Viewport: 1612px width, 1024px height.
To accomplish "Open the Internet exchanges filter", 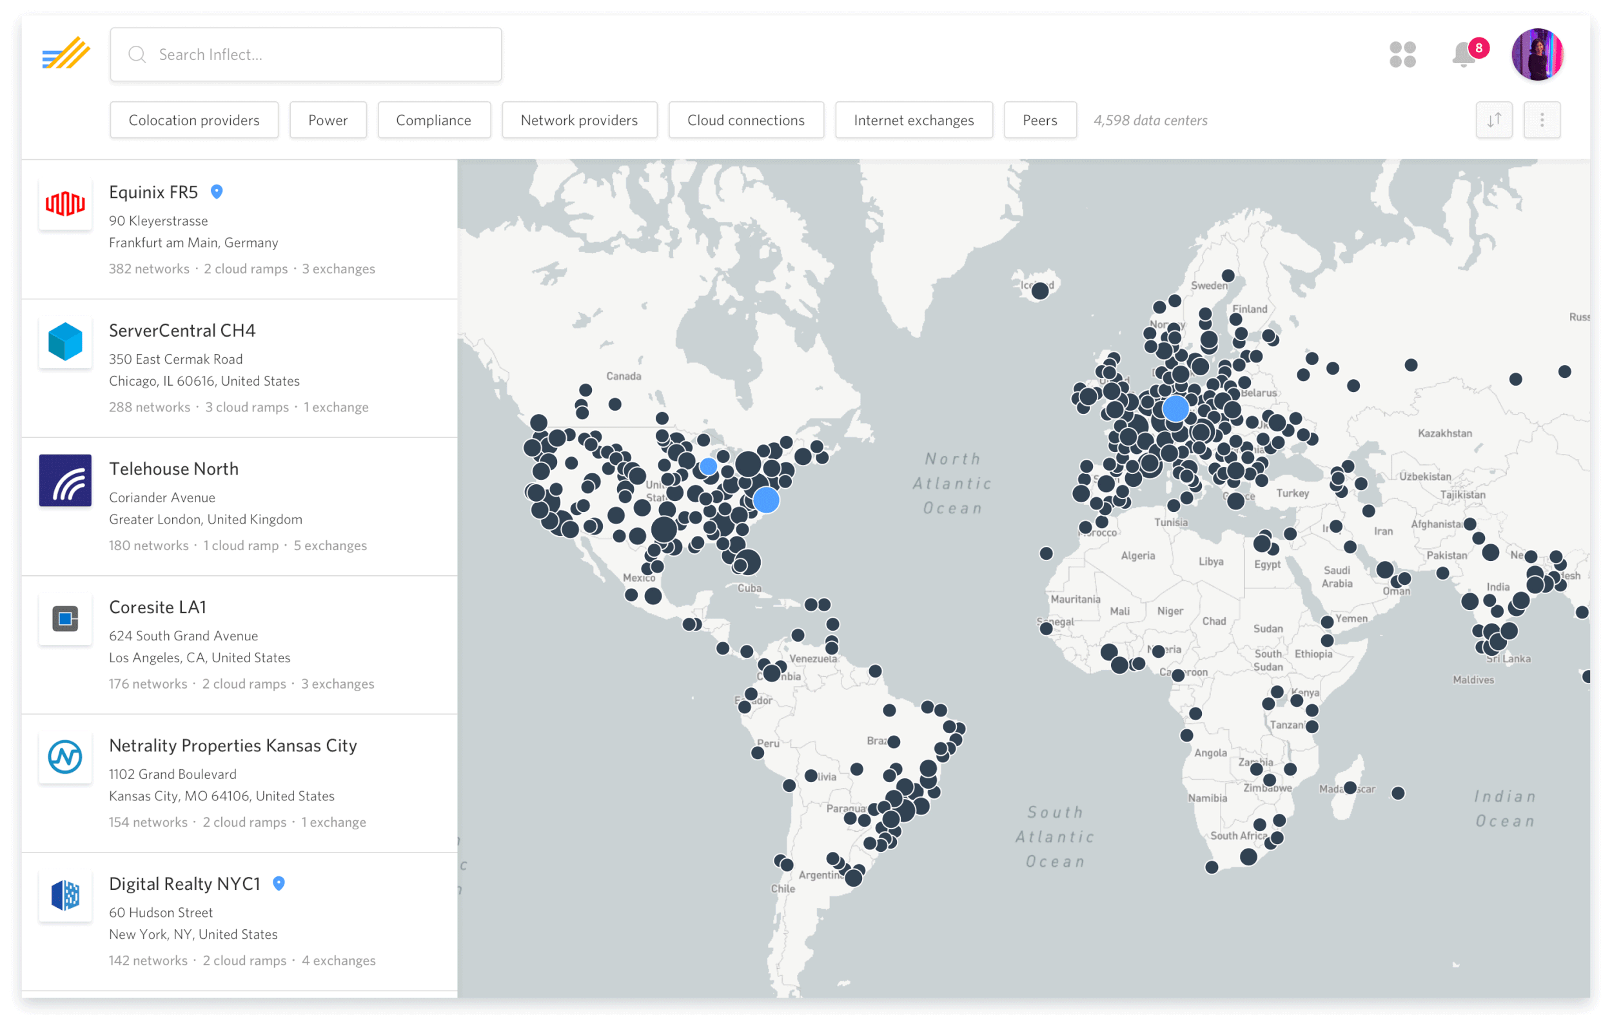I will [914, 120].
